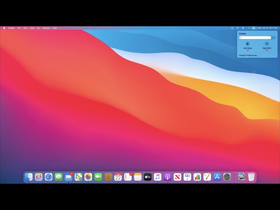Viewport: 280px width, 210px height.
Task: Open the Finder menu
Action: tap(11, 28)
